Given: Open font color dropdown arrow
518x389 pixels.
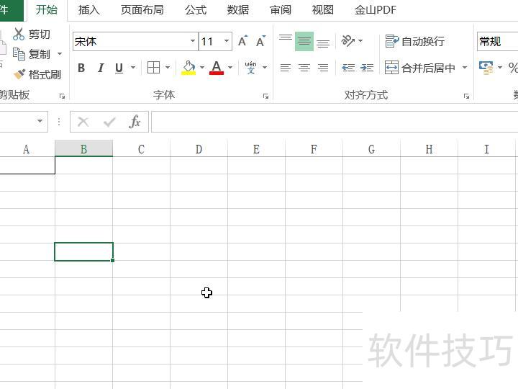Looking at the screenshot, I should click(230, 68).
